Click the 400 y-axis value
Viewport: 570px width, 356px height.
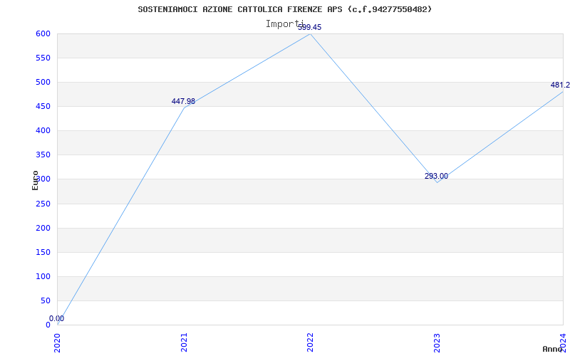43,131
